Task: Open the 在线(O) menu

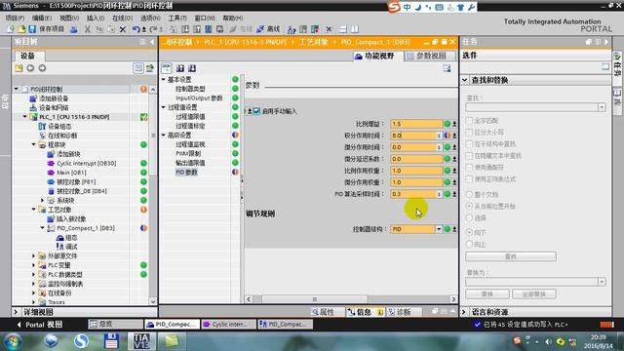Action: (122, 18)
